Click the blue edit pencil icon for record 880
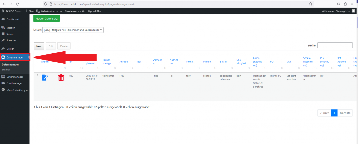 pyautogui.click(x=45, y=78)
